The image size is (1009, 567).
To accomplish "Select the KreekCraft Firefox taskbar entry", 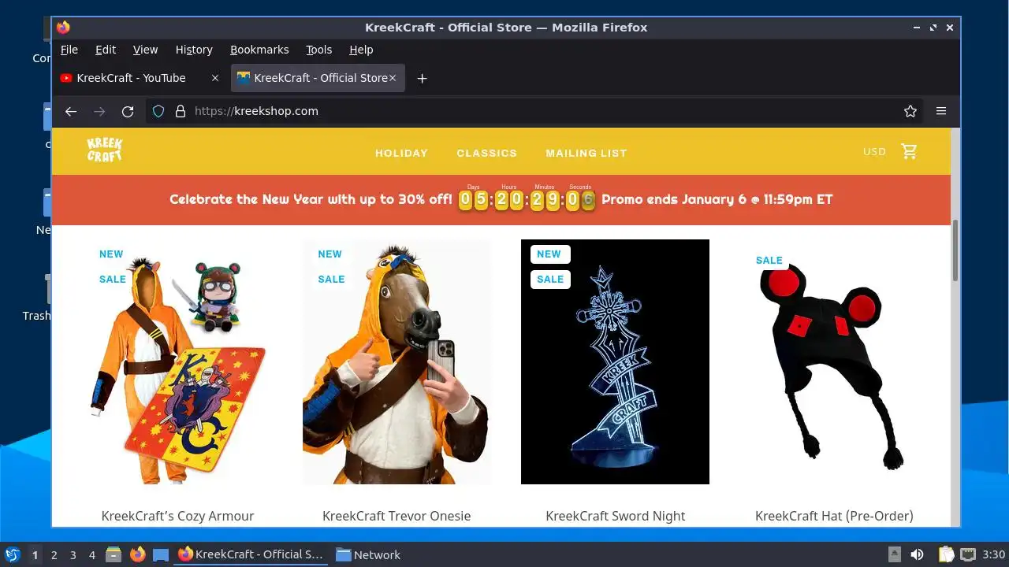I will coord(251,554).
